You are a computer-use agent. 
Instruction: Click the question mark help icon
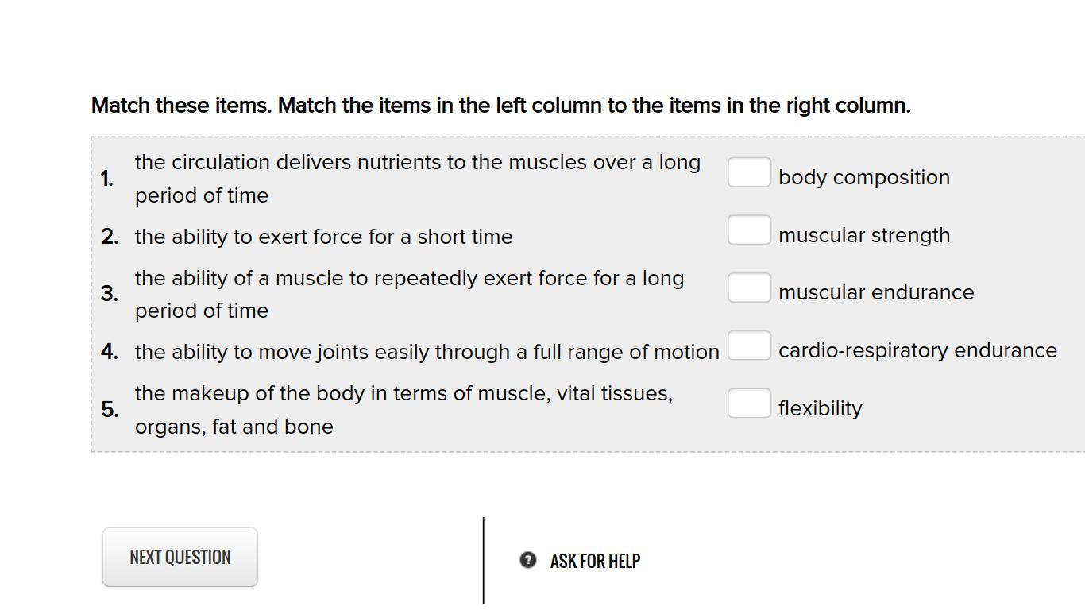528,560
